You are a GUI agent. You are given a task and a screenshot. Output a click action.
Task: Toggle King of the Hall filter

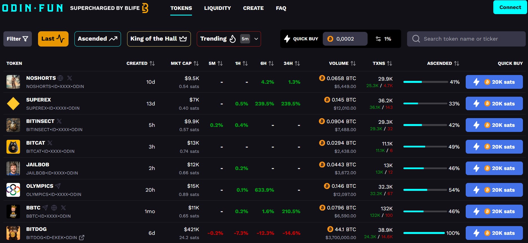[159, 39]
